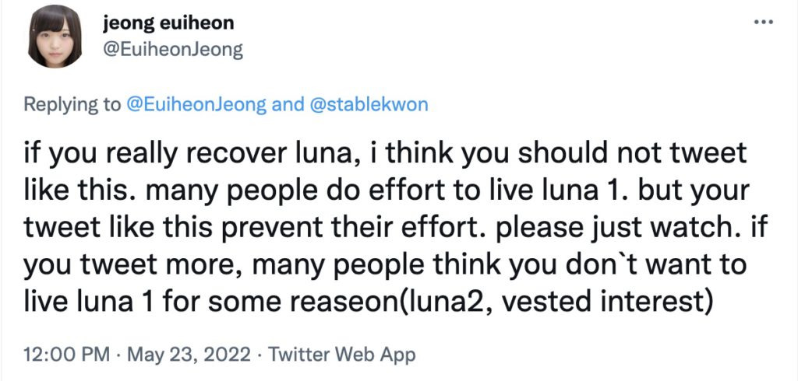
Task: Click the tweet line starting "if you really recover"
Action: point(386,154)
